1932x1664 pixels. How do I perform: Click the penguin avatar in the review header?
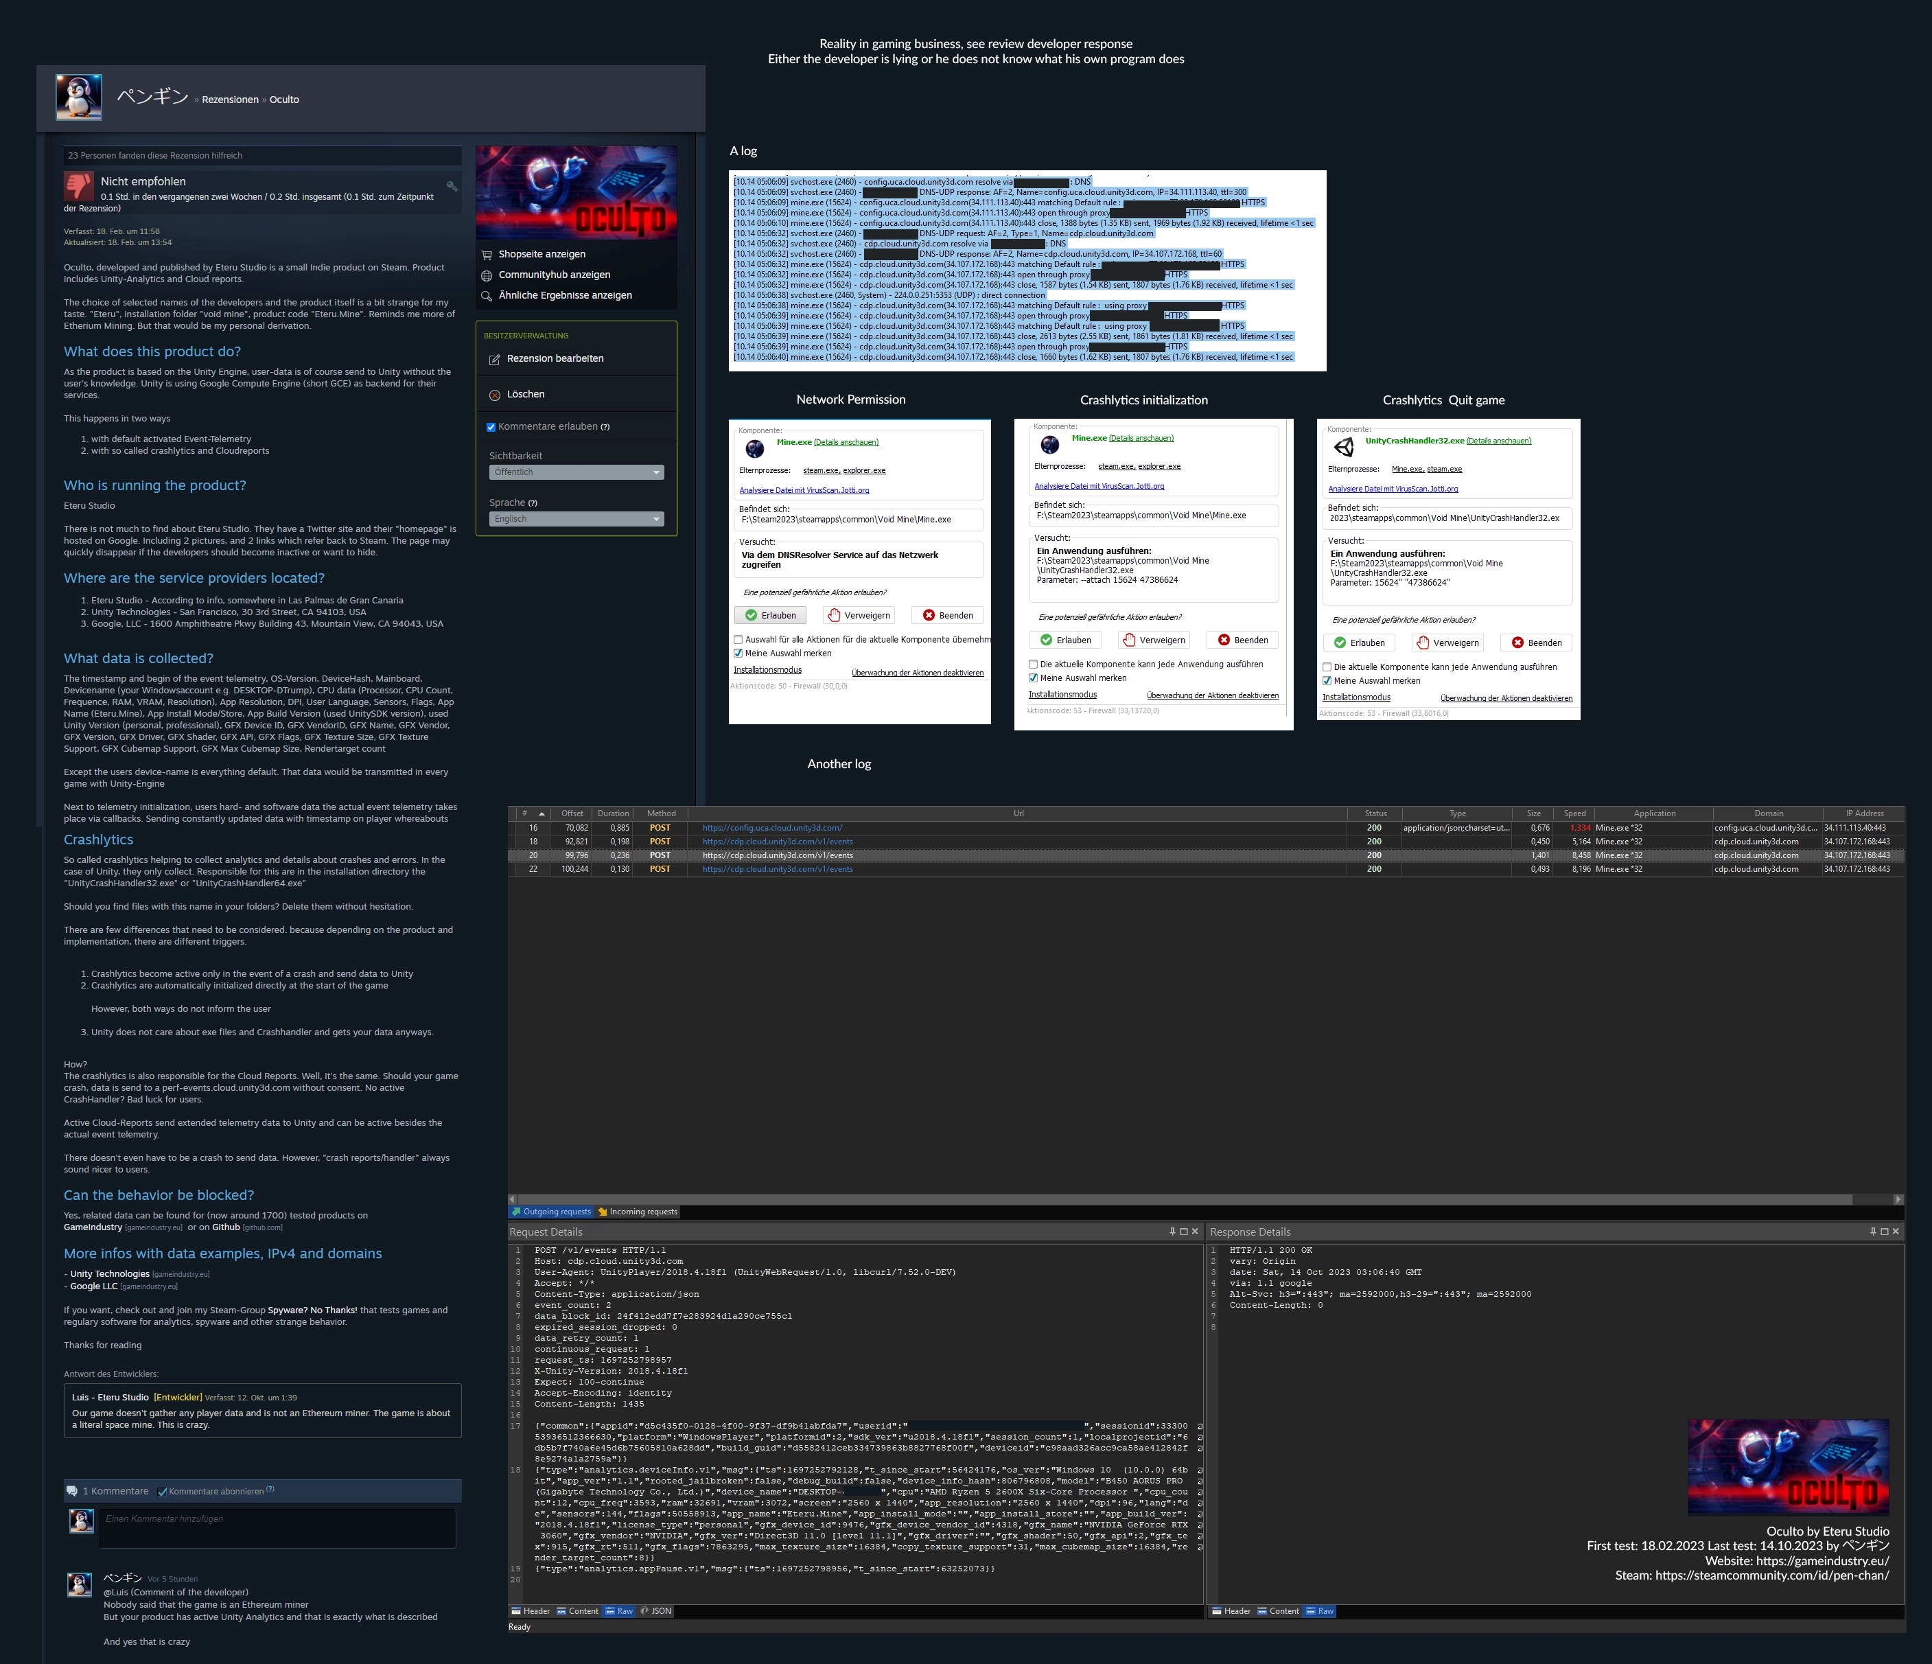(79, 97)
